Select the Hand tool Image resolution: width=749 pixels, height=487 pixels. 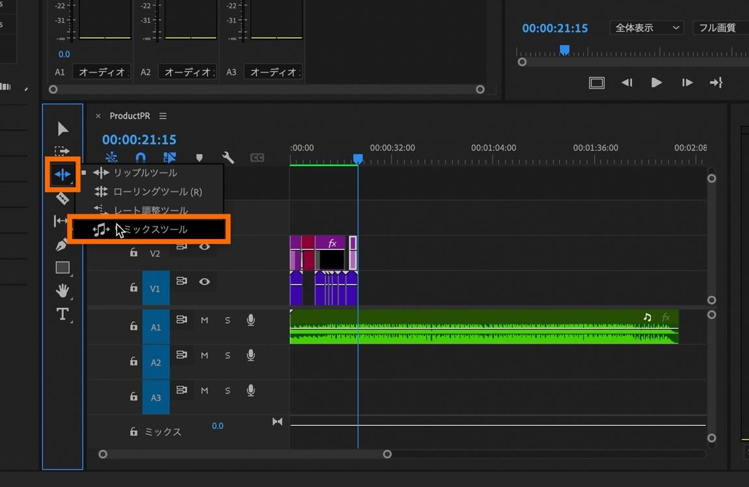[62, 290]
